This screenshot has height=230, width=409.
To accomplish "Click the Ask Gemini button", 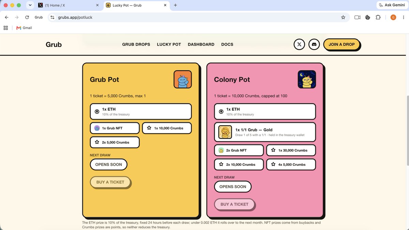I will point(392,5).
